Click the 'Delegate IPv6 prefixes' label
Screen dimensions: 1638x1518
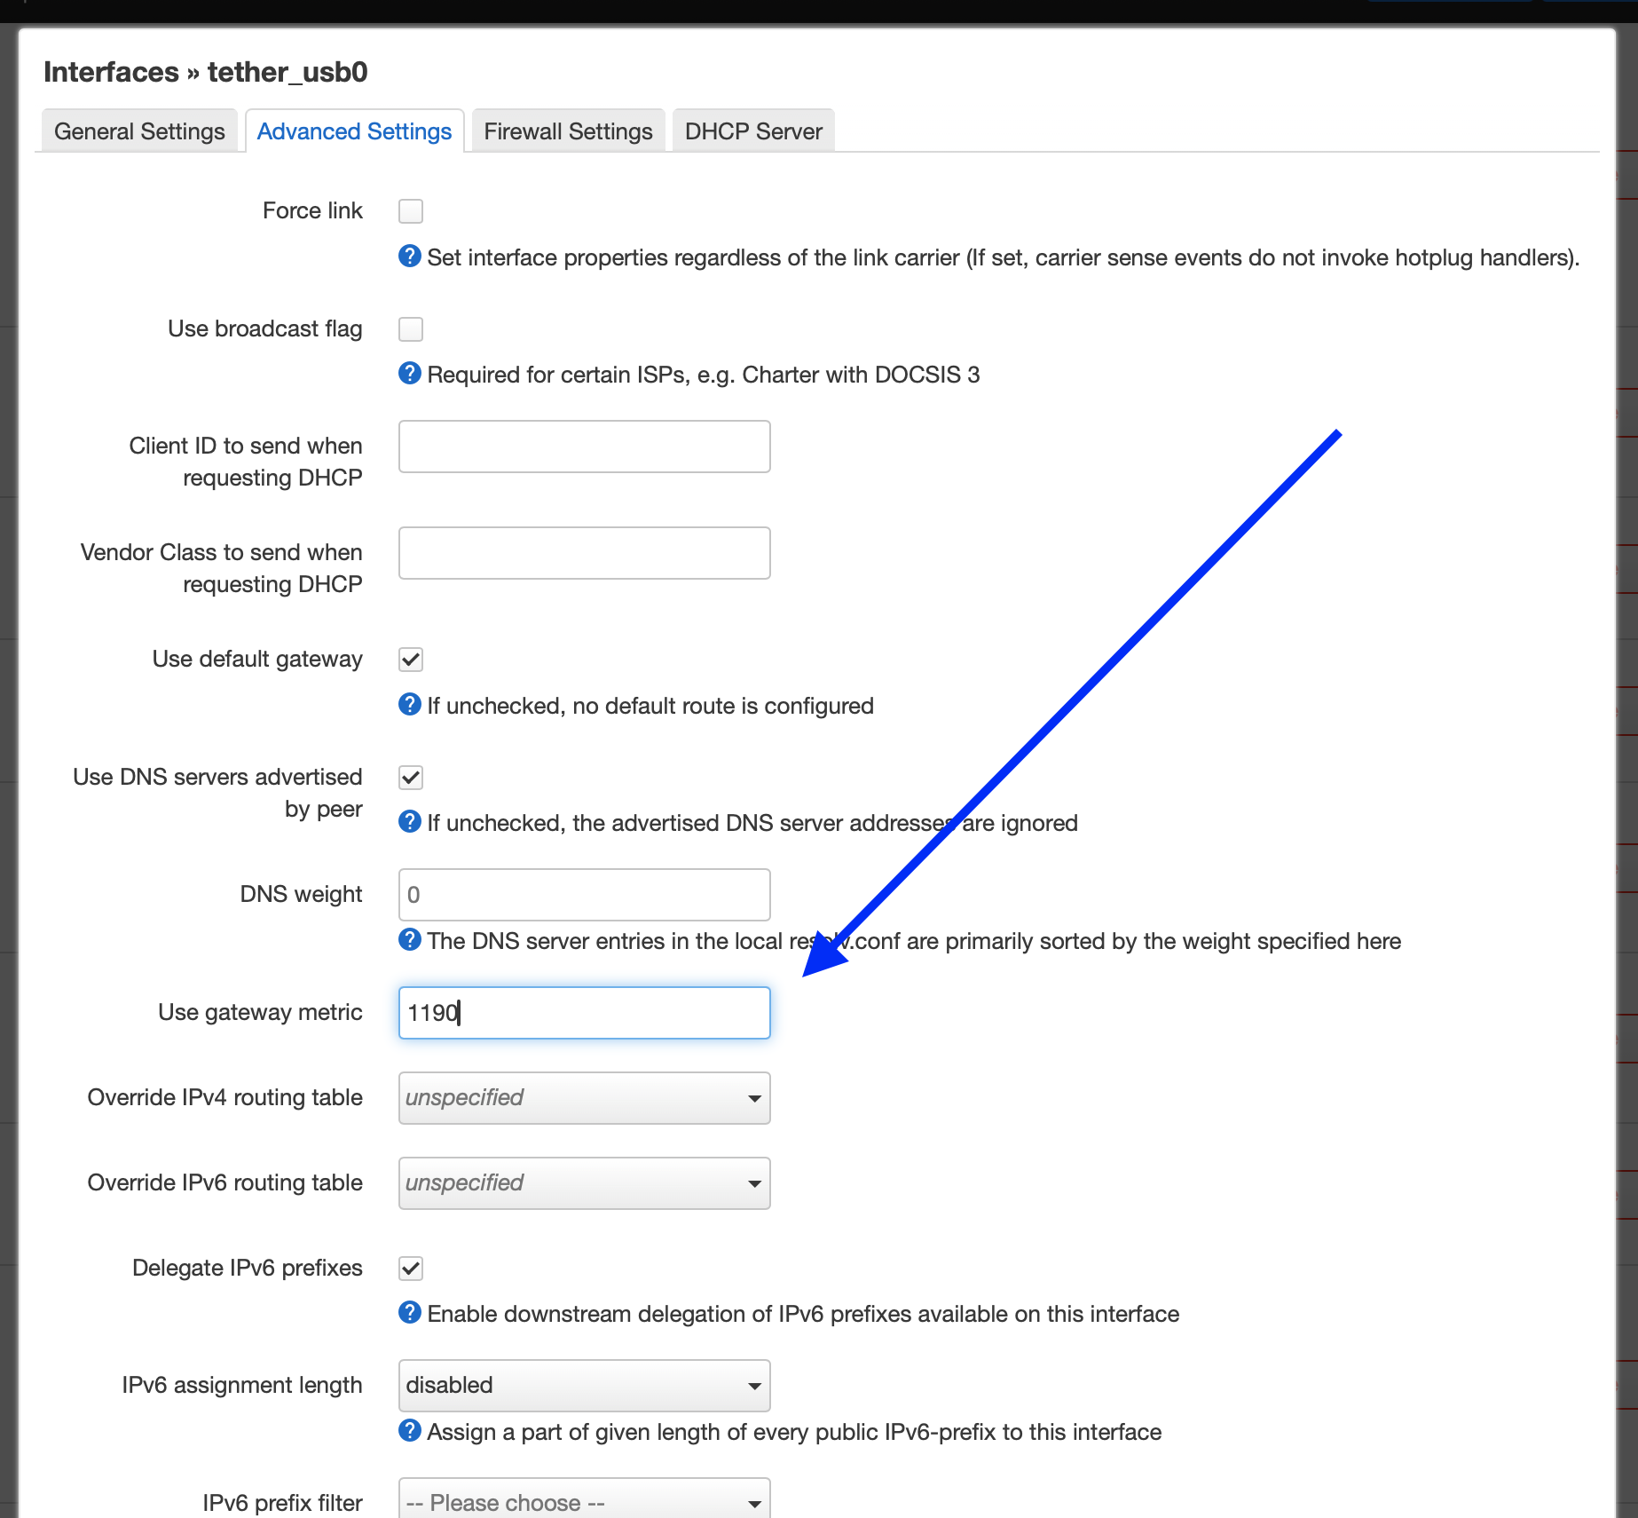pyautogui.click(x=248, y=1268)
